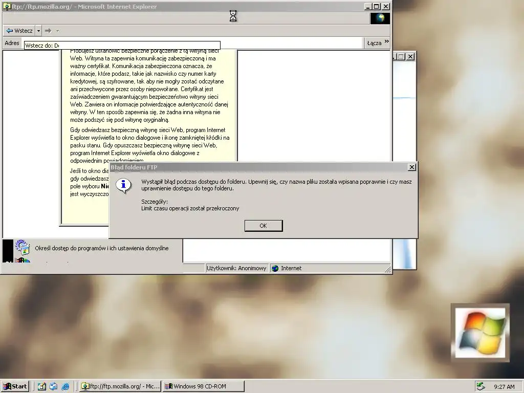524x393 pixels.
Task: Click the information icon in the FTP error dialog
Action: pos(124,185)
